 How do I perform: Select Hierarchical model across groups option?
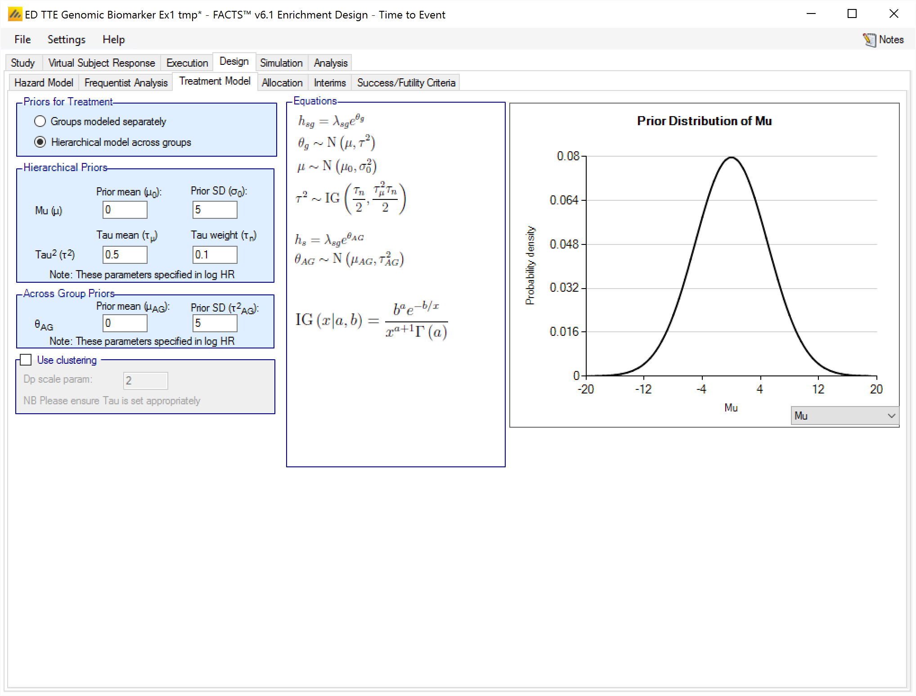point(40,142)
